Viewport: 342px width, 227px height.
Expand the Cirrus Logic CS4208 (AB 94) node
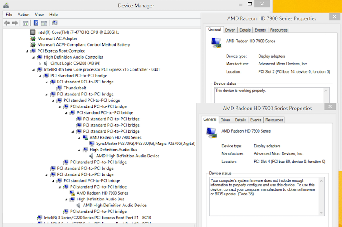coord(40,63)
